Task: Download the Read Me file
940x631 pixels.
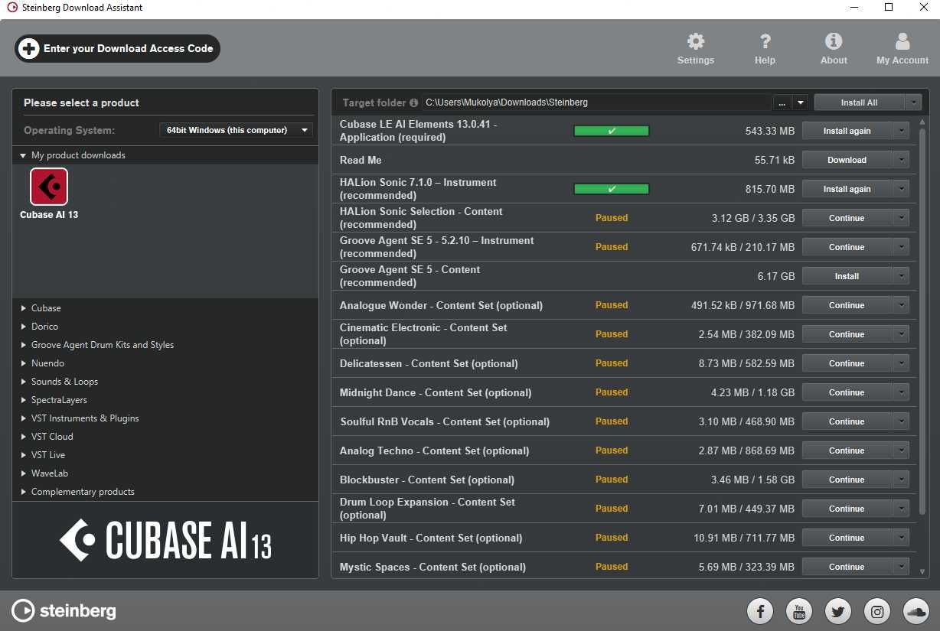Action: [847, 160]
